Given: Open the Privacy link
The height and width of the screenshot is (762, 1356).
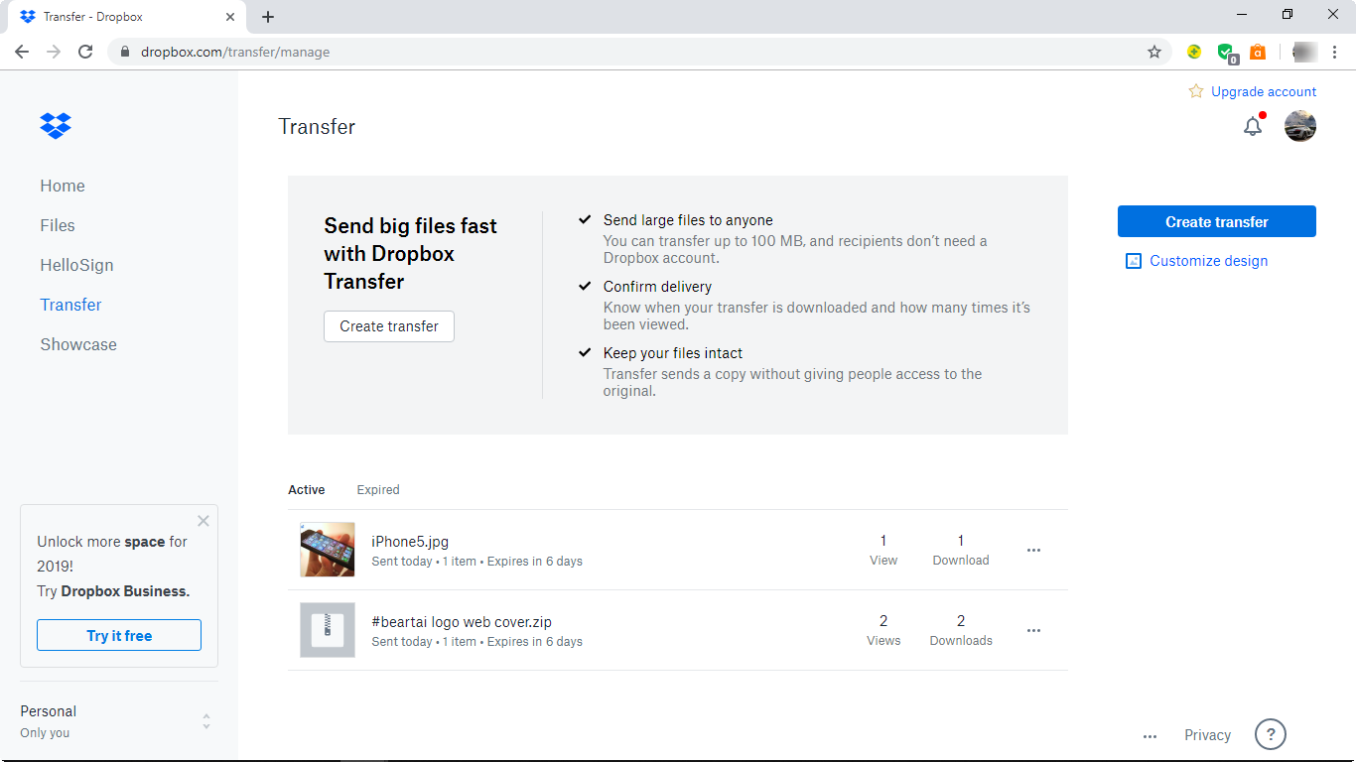Looking at the screenshot, I should [1207, 735].
